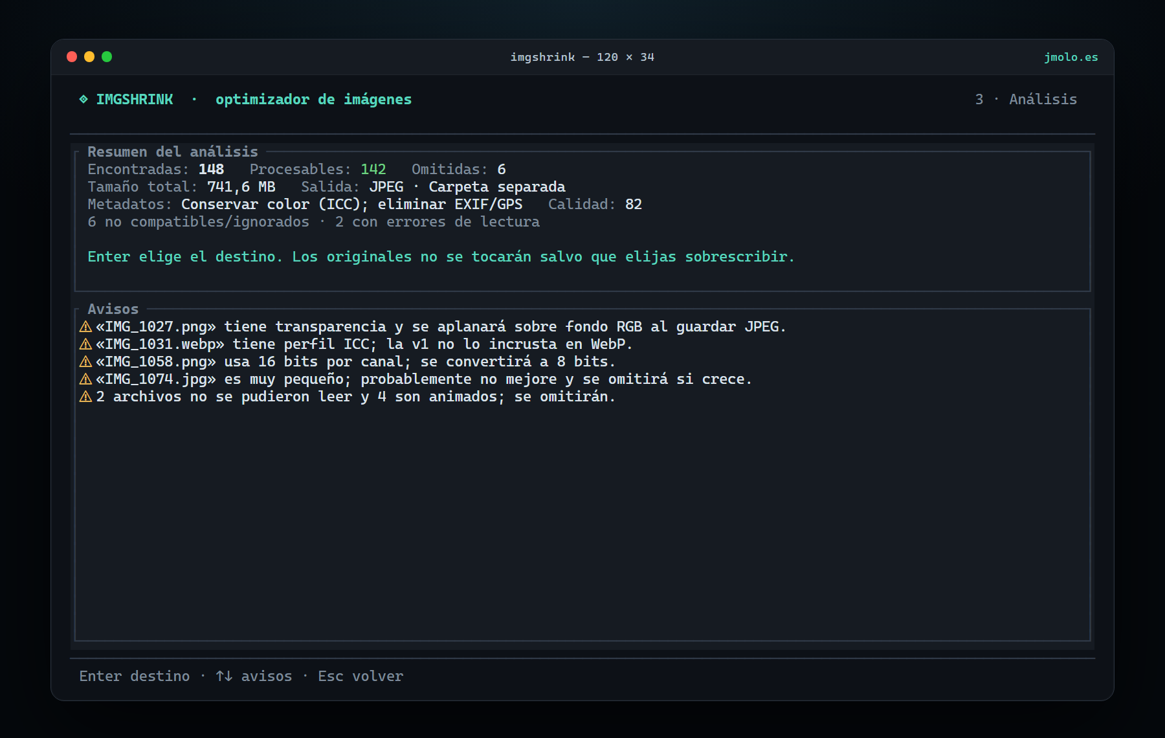Click the Tamaño total value 741,6 MB
The image size is (1165, 738).
click(x=241, y=186)
